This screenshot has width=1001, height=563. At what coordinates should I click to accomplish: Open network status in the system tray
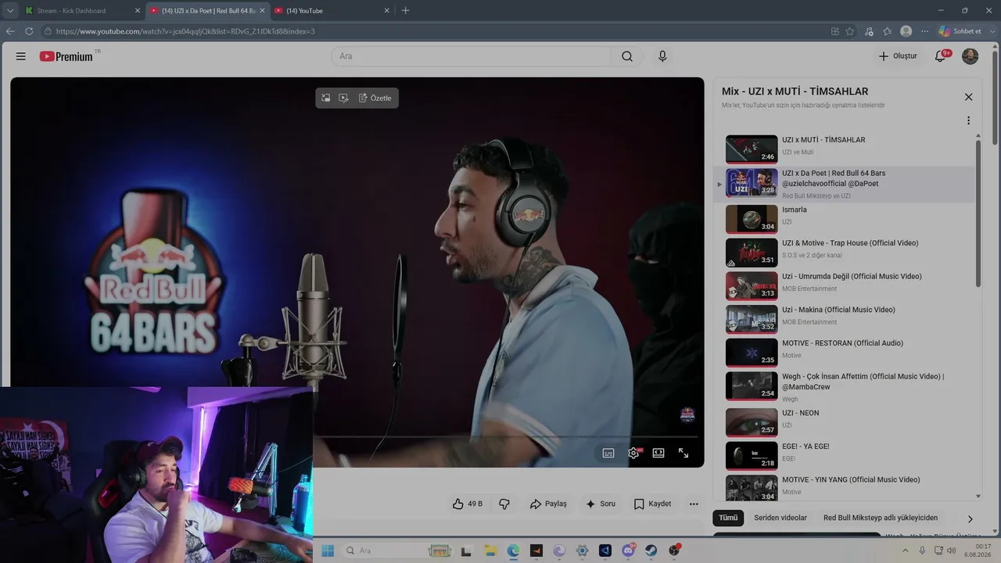(x=938, y=550)
